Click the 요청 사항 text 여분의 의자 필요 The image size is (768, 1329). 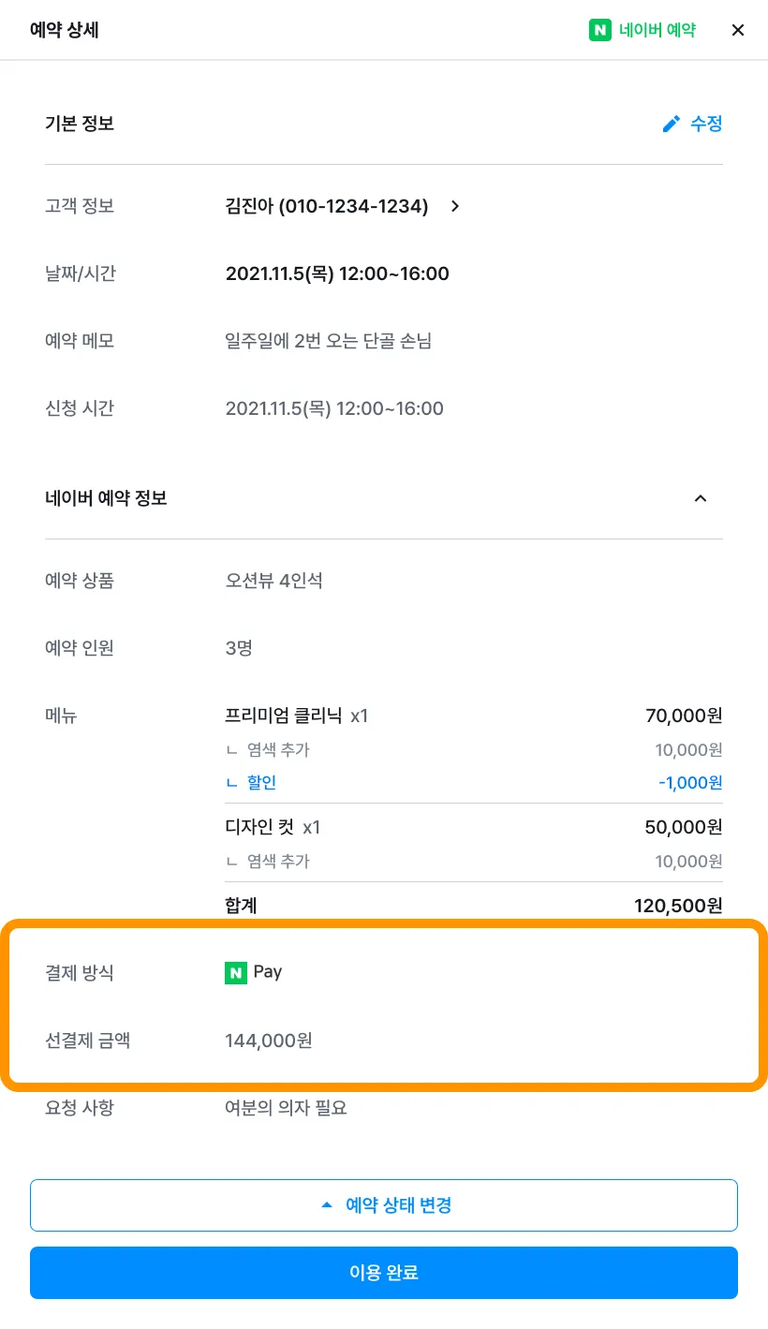click(x=286, y=1108)
